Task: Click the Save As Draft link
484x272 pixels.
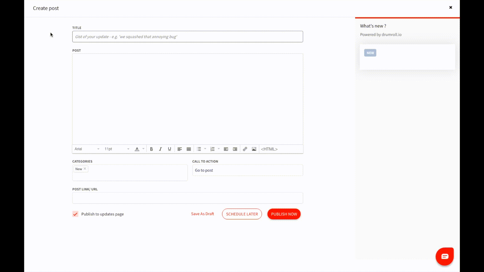Action: pyautogui.click(x=202, y=214)
